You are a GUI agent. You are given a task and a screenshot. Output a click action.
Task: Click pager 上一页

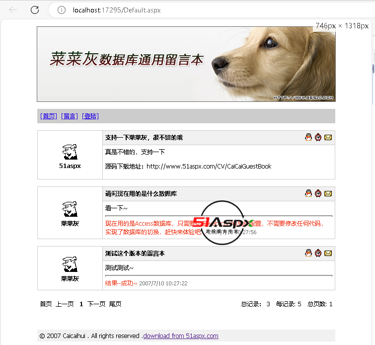[x=65, y=304]
